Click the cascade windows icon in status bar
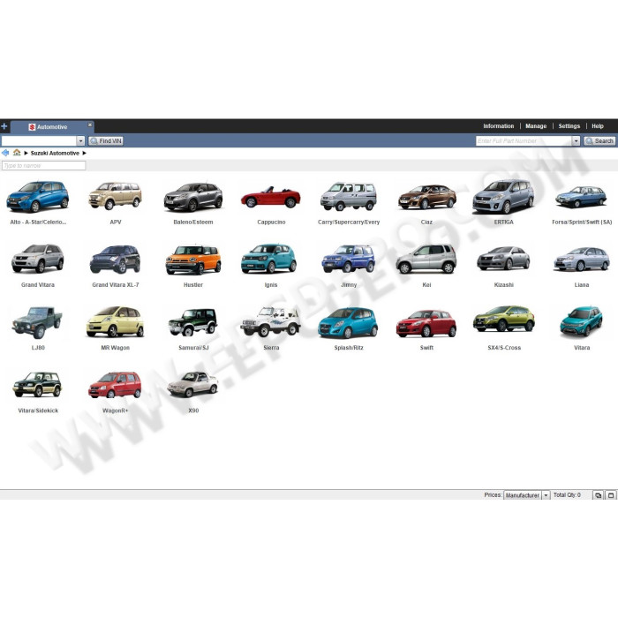The height and width of the screenshot is (618, 618). 598,495
